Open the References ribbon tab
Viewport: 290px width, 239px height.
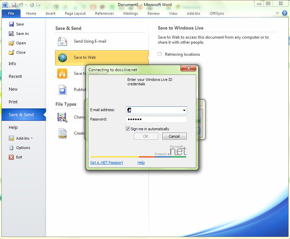click(105, 13)
